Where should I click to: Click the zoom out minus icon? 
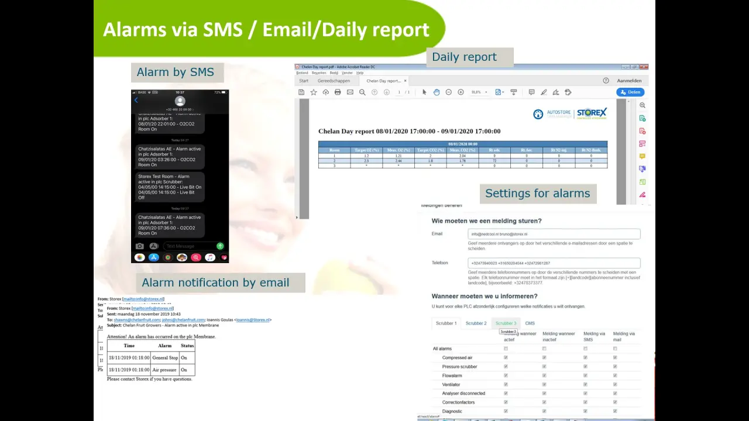(449, 92)
